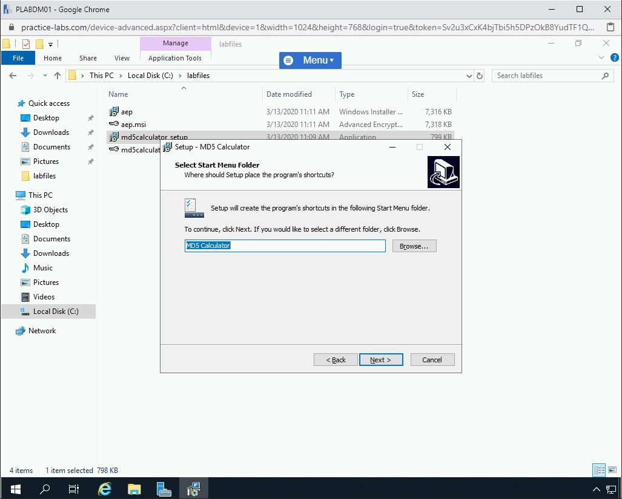Open the File menu tab
Viewport: 622px width, 499px height.
click(18, 58)
